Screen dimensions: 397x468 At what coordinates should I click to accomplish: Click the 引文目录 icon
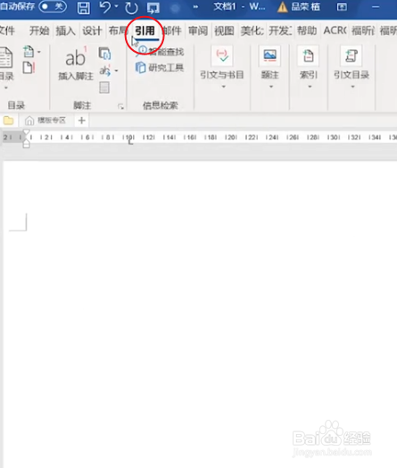[x=352, y=55]
